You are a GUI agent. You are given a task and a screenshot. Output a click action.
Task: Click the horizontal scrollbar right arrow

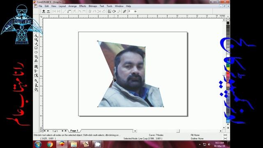(221, 131)
